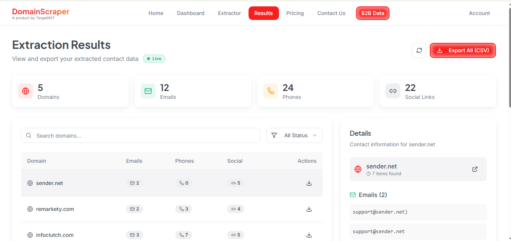Open the B2B Data page
This screenshot has width=511, height=241.
coord(373,13)
